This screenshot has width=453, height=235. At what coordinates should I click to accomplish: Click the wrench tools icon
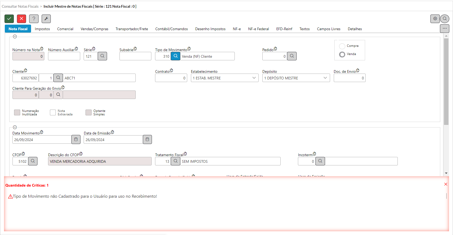46,19
